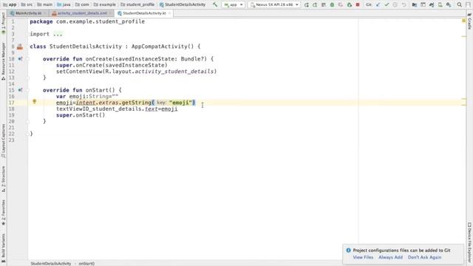Click the Make Project hammer icon

coord(215,4)
